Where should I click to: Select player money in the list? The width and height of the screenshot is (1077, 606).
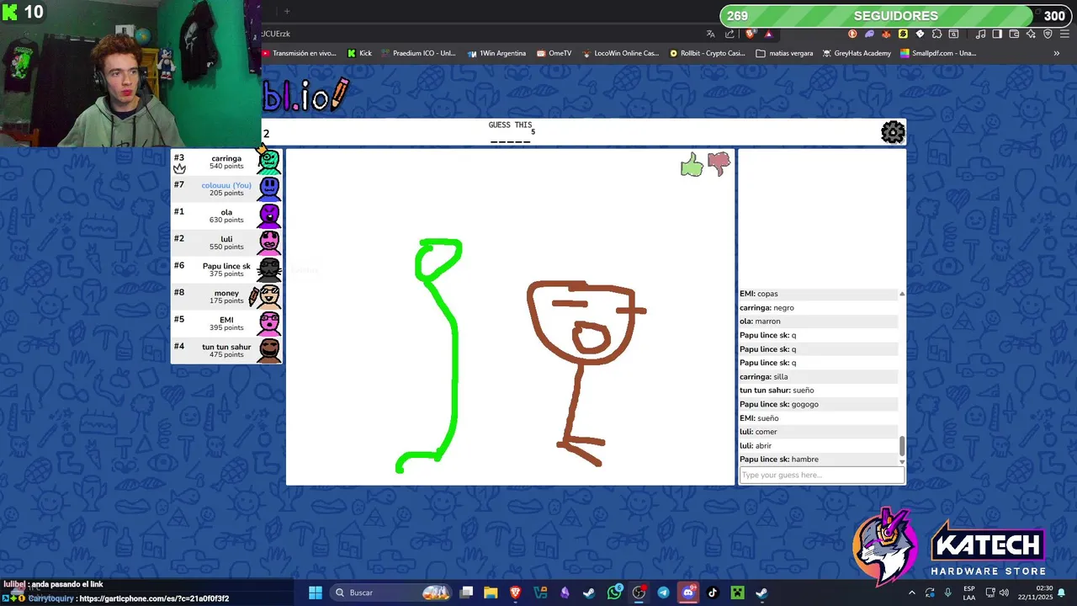226,296
